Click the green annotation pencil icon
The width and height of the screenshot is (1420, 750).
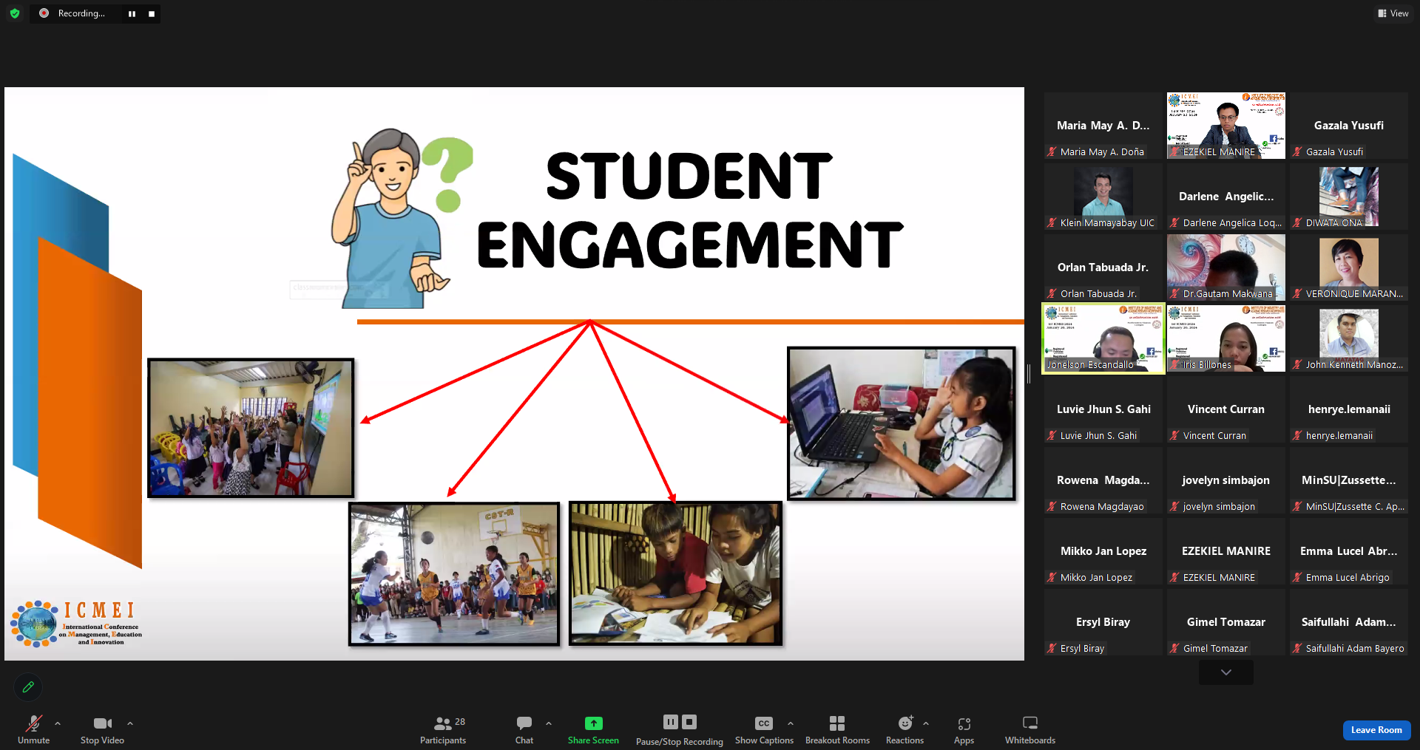pyautogui.click(x=28, y=687)
